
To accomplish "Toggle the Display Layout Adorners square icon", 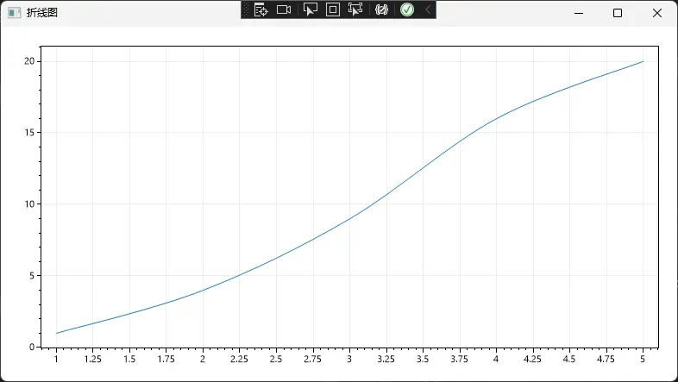I will click(333, 9).
